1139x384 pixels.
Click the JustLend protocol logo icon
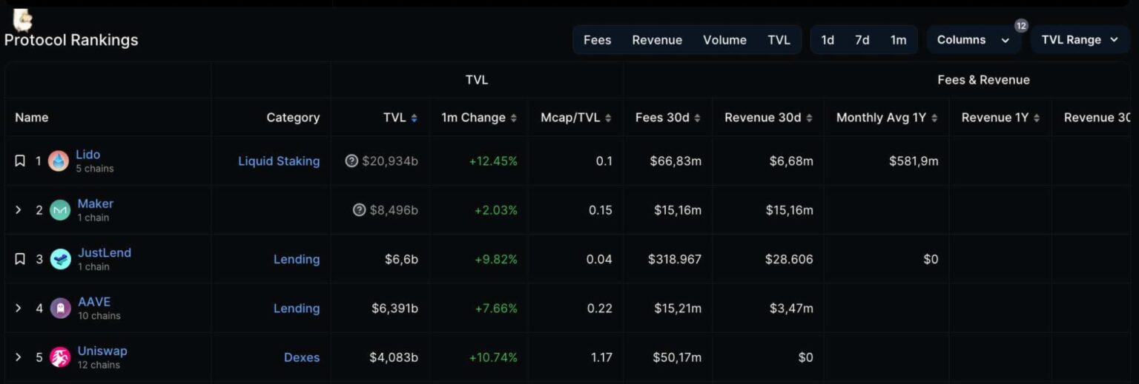tap(60, 260)
